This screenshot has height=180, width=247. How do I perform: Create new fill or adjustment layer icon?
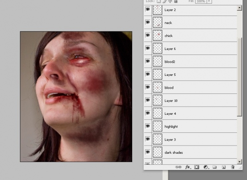[206, 167]
